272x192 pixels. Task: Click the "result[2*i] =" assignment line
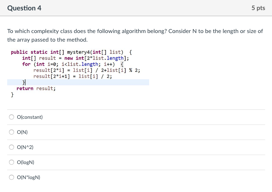coord(86,70)
